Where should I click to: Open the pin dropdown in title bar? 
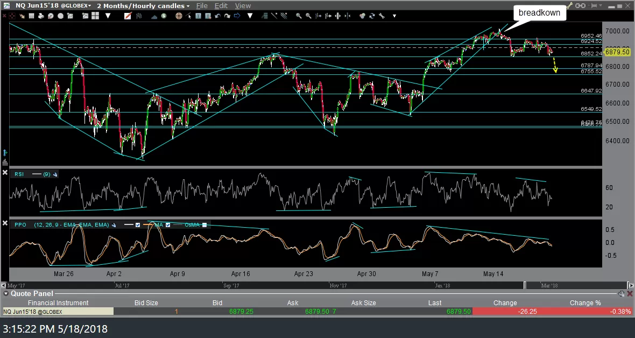click(x=601, y=5)
